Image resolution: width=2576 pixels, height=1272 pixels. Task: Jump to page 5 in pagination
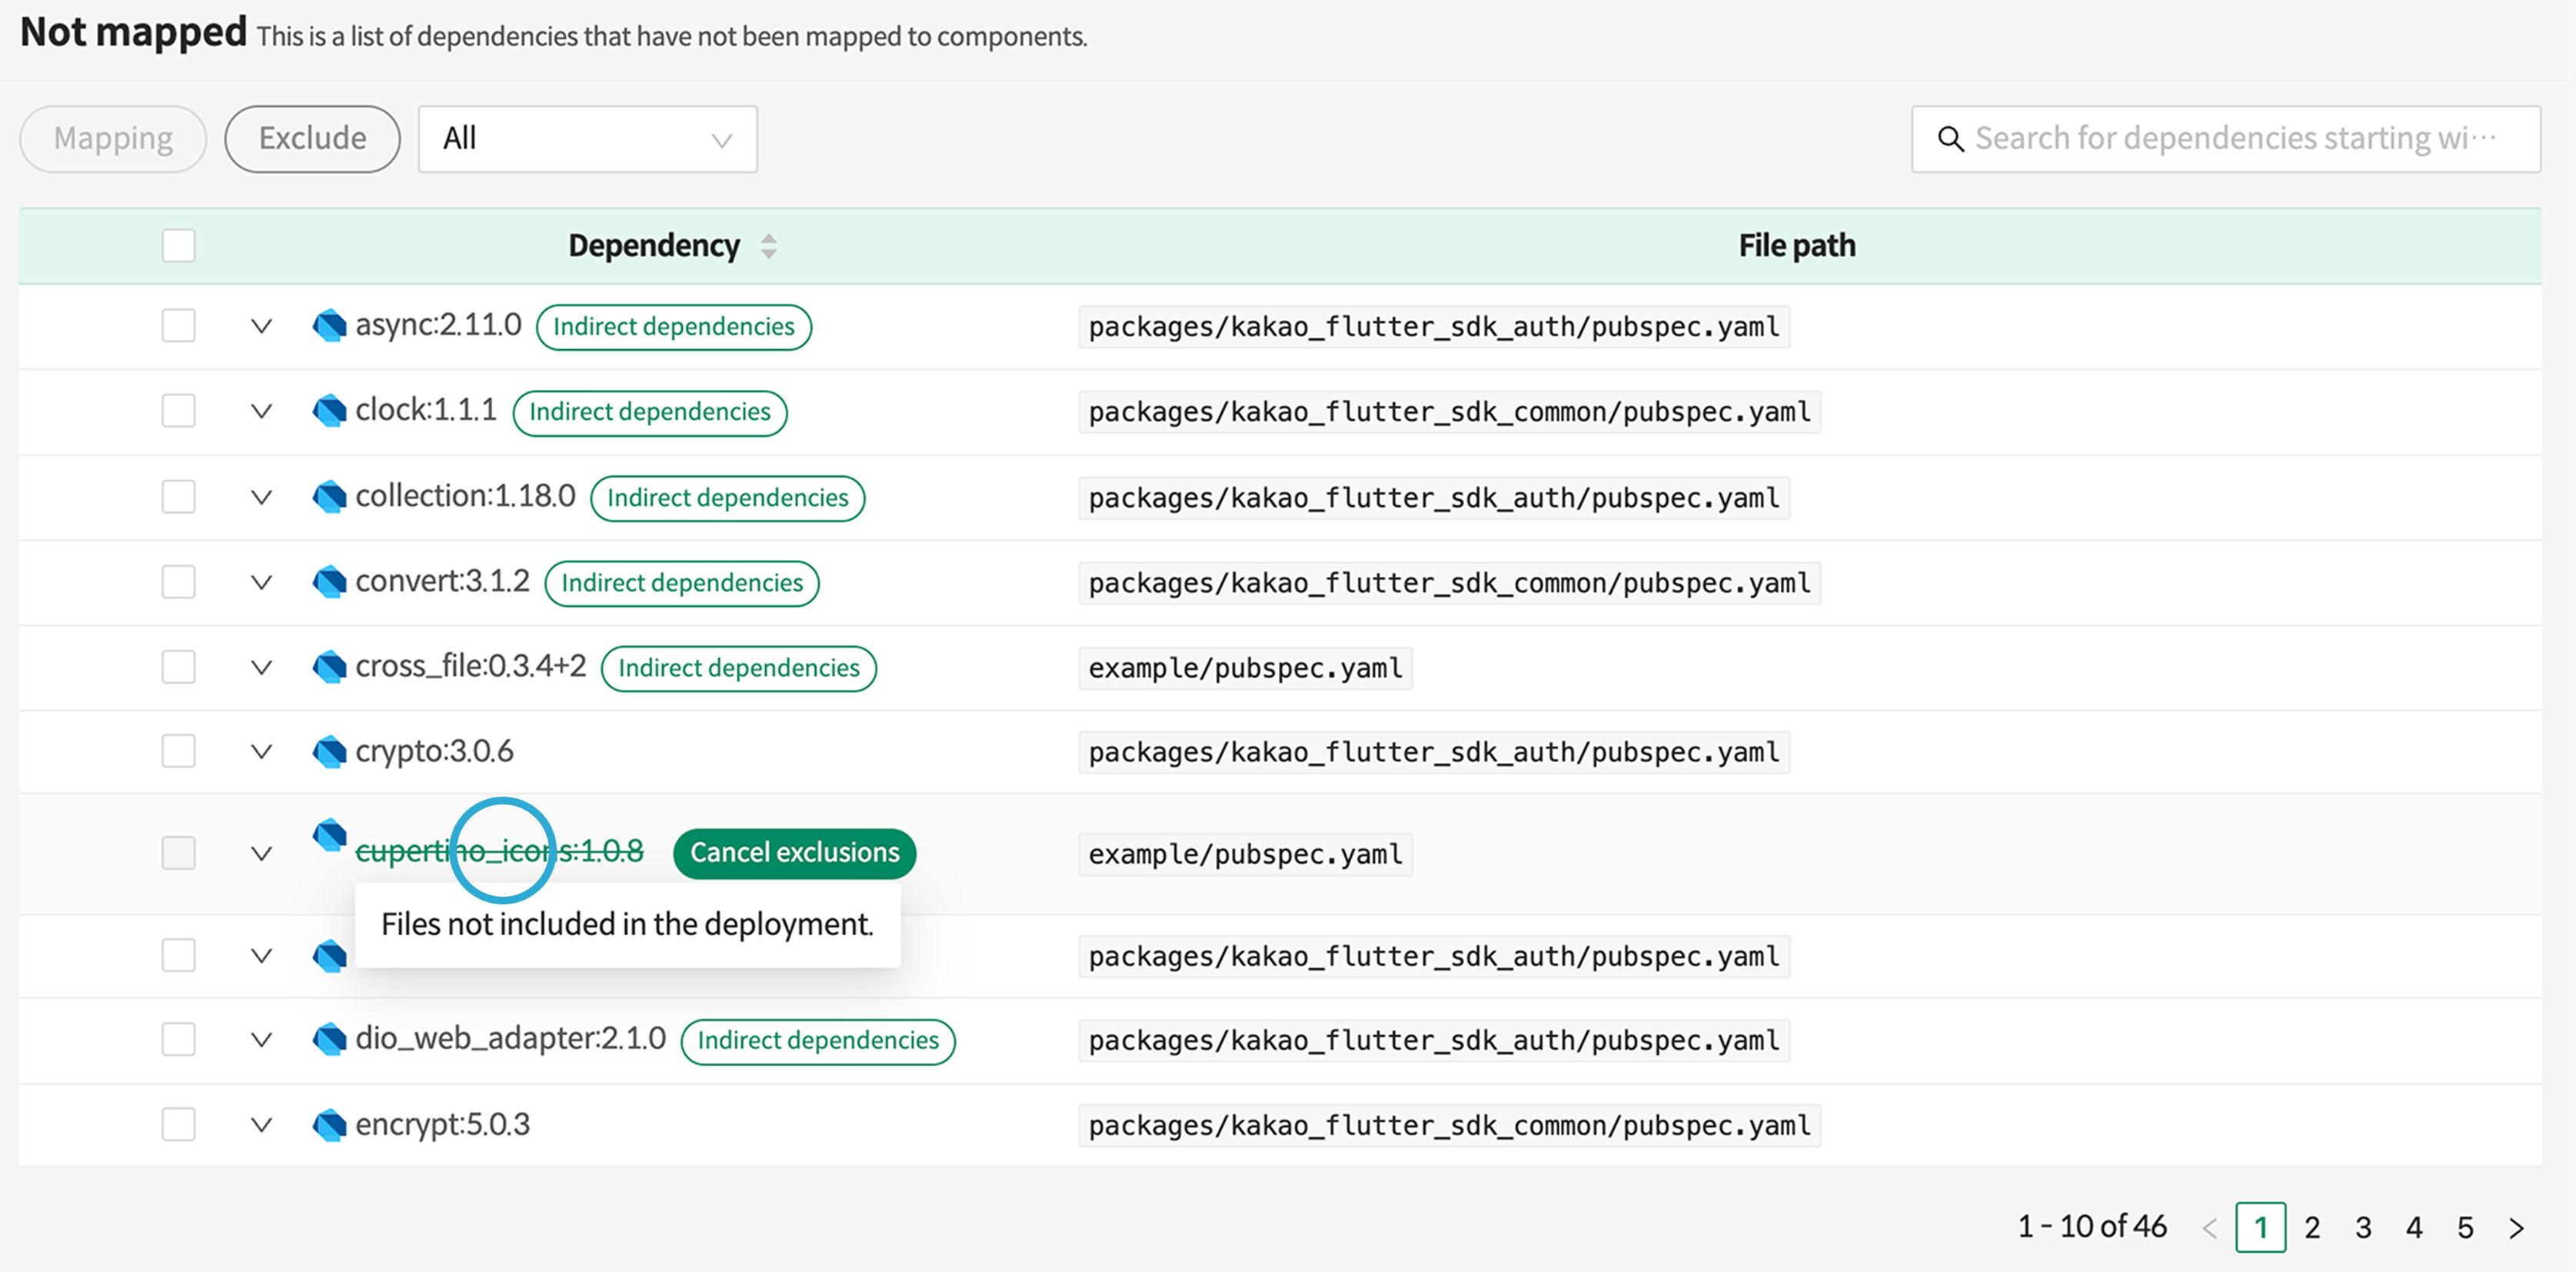click(2465, 1228)
